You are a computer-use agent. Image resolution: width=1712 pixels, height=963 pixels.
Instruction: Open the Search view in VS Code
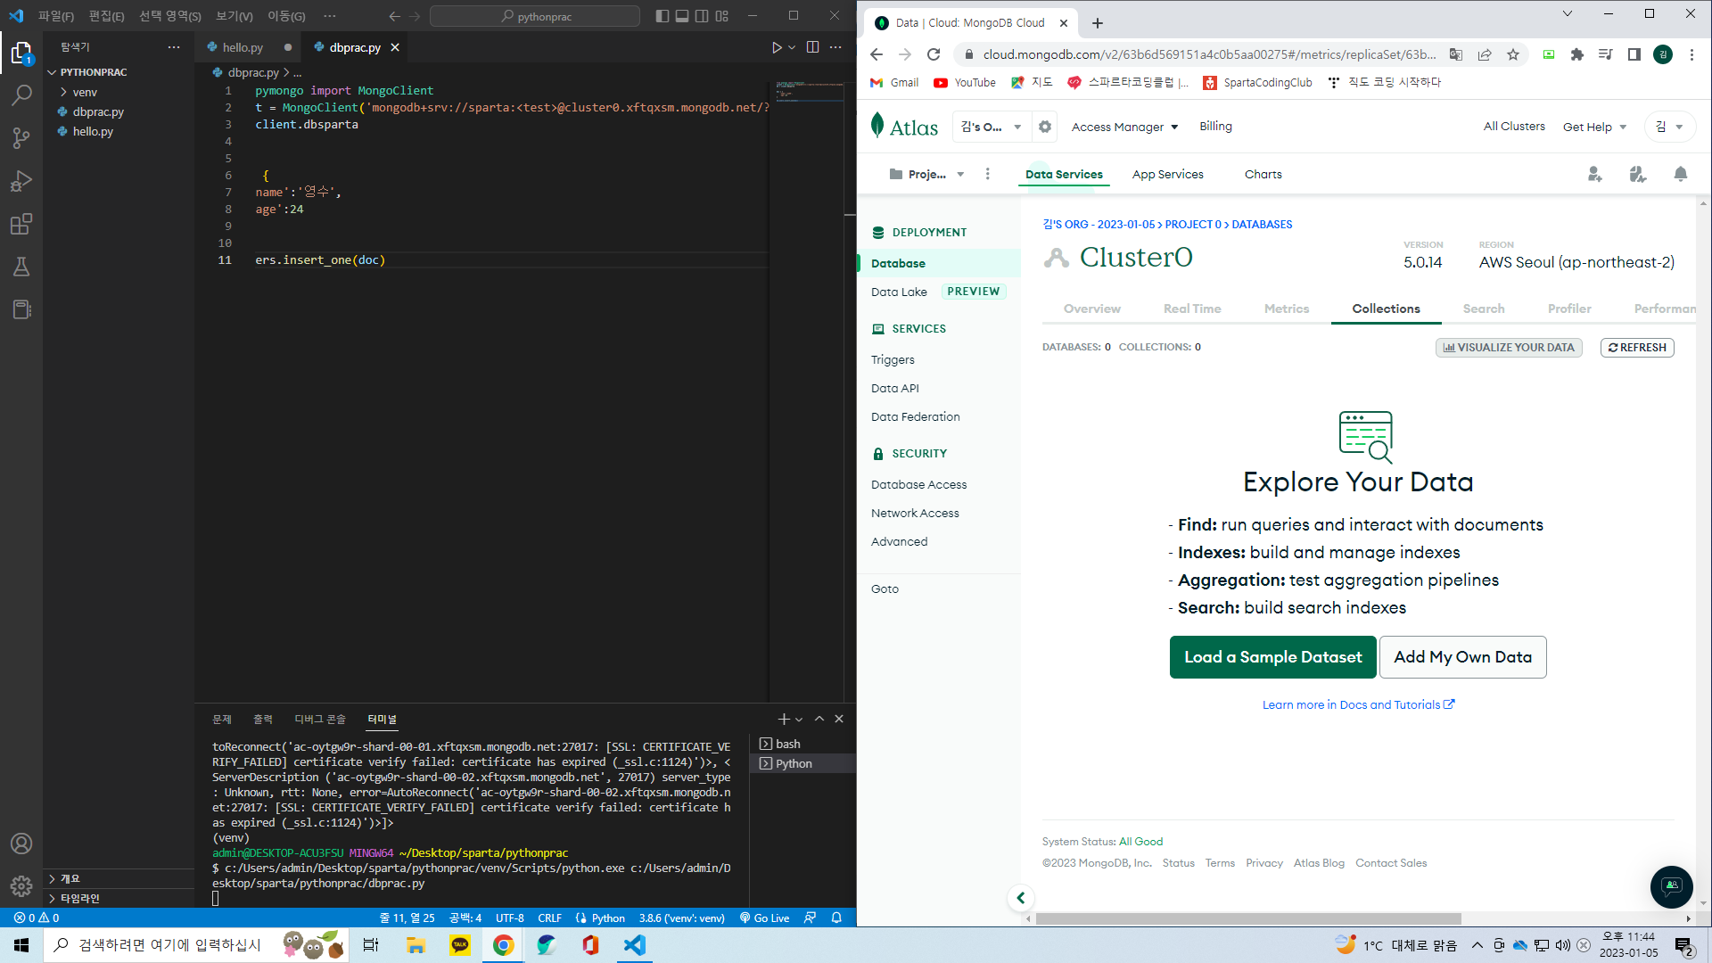[21, 95]
